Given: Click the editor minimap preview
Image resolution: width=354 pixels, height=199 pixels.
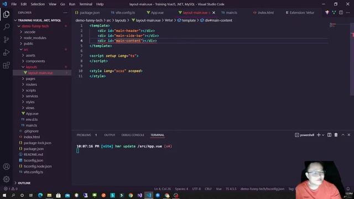Looking at the screenshot, I should tap(332, 25).
